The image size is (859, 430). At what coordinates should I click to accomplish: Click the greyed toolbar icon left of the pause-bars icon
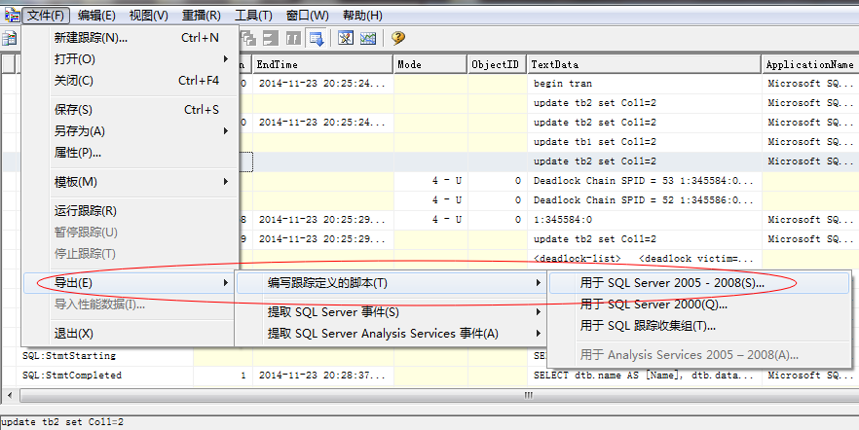[271, 38]
